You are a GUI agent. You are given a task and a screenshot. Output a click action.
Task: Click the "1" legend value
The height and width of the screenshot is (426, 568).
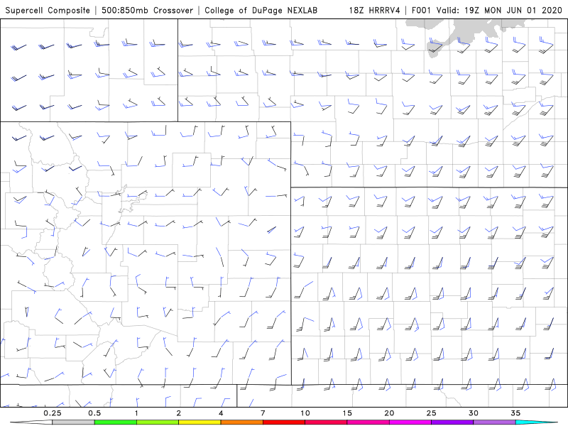coord(136,413)
